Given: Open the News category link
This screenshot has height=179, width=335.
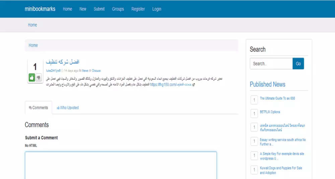Looking at the screenshot, I should (85, 71).
